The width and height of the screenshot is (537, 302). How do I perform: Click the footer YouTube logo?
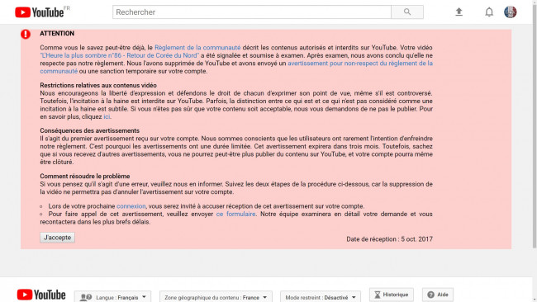(x=41, y=295)
